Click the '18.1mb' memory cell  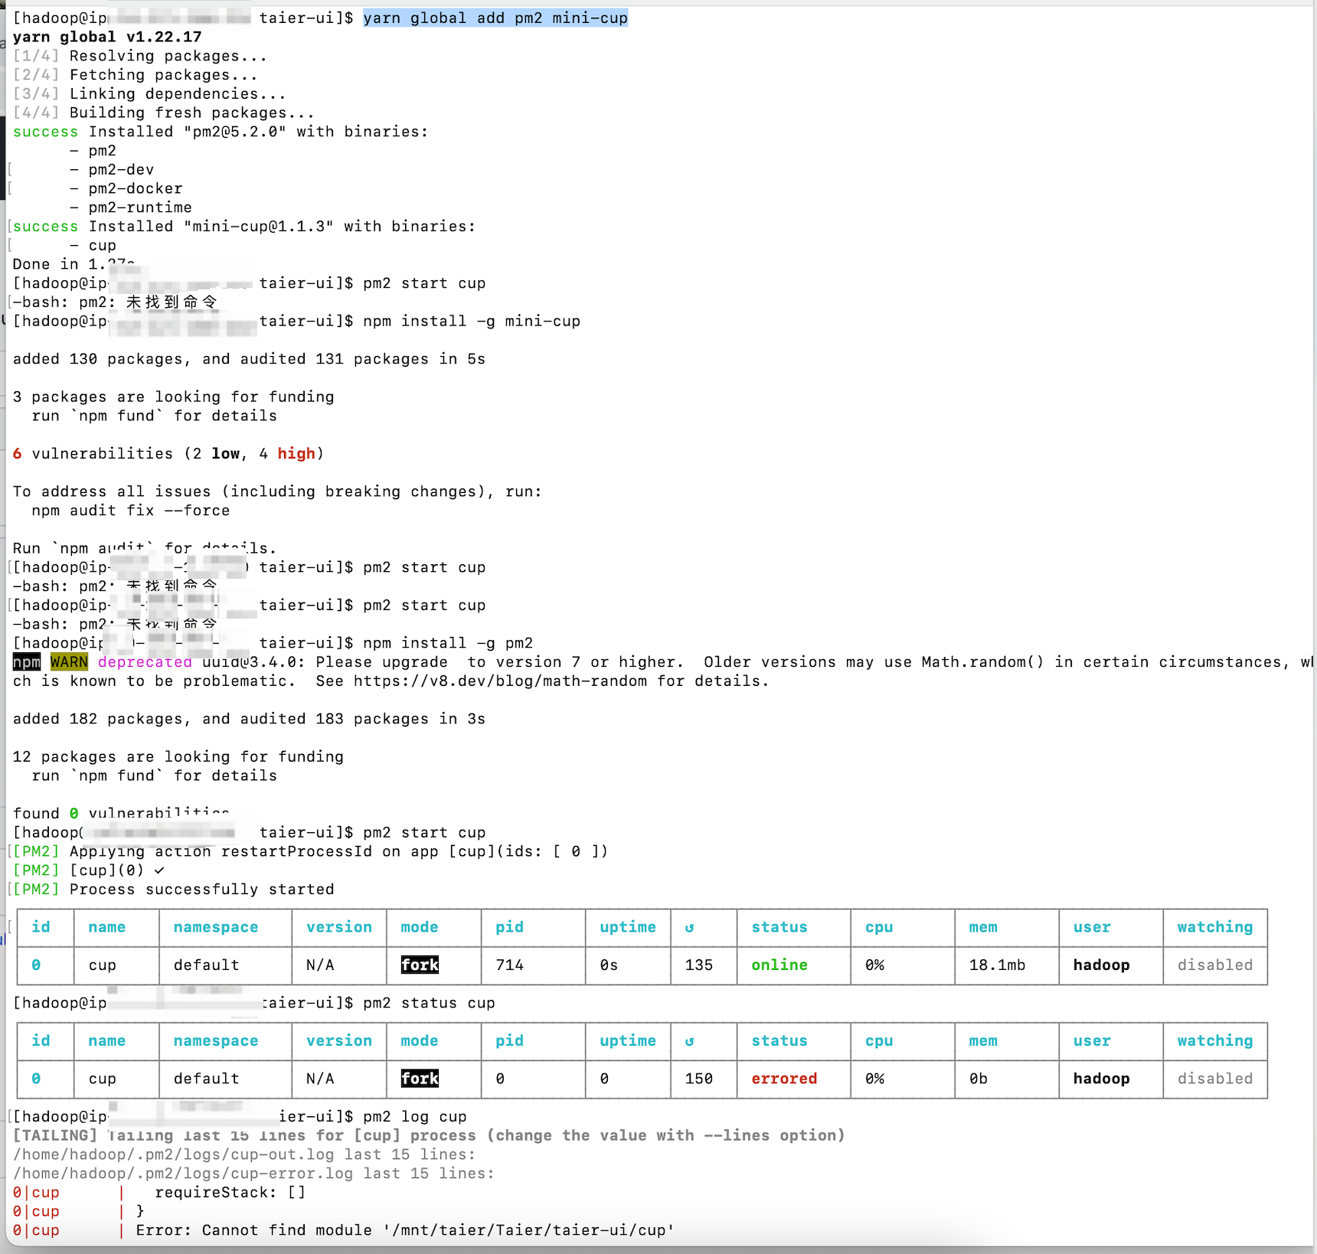[997, 965]
